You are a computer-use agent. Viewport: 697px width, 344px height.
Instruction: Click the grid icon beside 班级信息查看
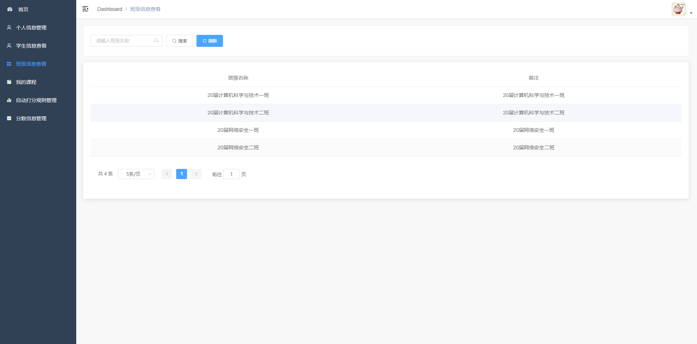9,64
